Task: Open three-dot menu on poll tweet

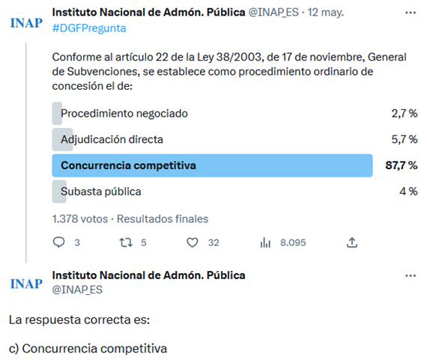Action: (411, 13)
